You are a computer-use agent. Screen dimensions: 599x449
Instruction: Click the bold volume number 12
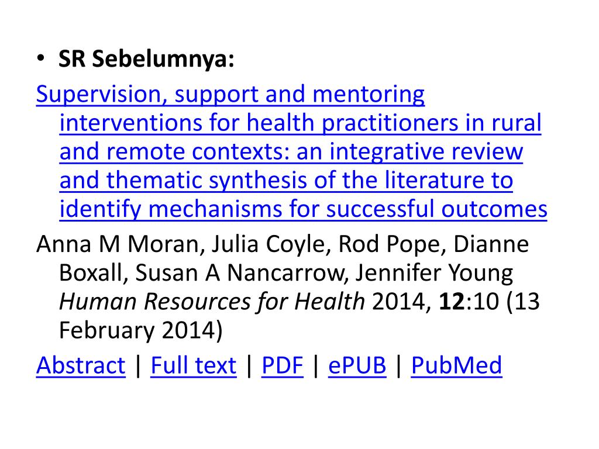(x=452, y=302)
